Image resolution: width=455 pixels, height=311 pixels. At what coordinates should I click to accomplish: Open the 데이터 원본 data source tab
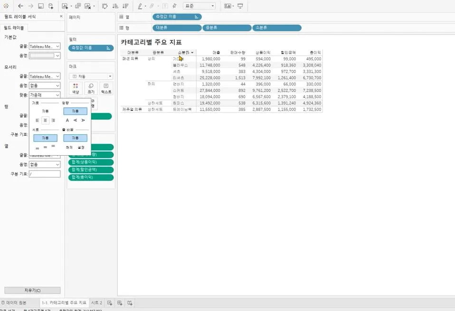click(x=14, y=302)
